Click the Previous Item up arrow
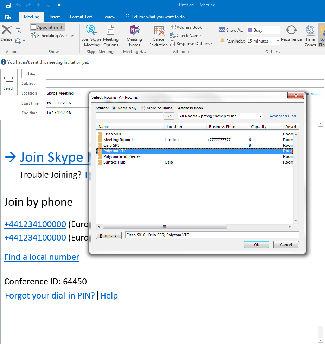Screen dimensions: 325x346 click(39, 5)
